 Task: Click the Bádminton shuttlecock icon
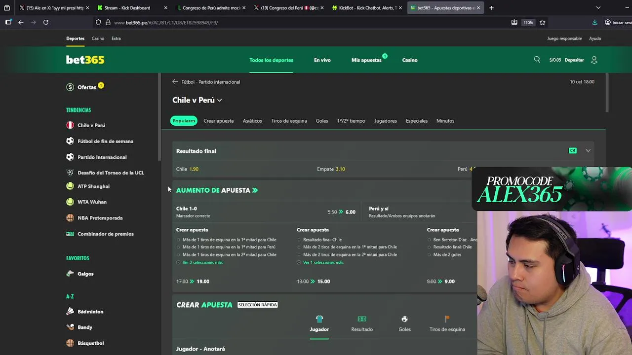[70, 311]
